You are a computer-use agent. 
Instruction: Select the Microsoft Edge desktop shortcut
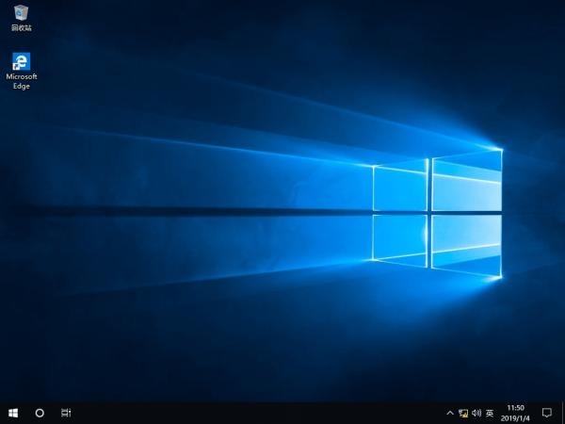(x=22, y=71)
